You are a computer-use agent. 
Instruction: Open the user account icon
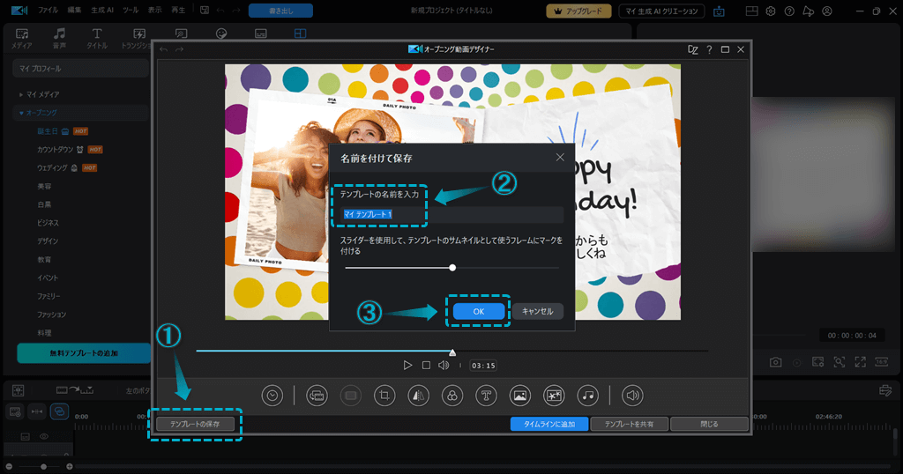click(827, 11)
